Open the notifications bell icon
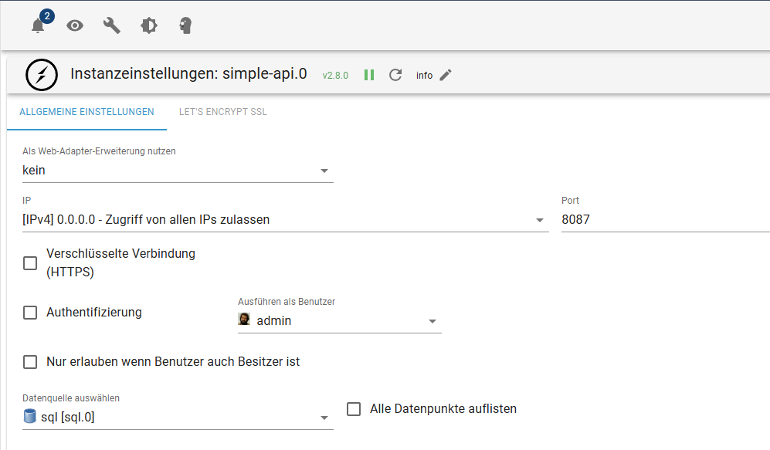 (38, 25)
